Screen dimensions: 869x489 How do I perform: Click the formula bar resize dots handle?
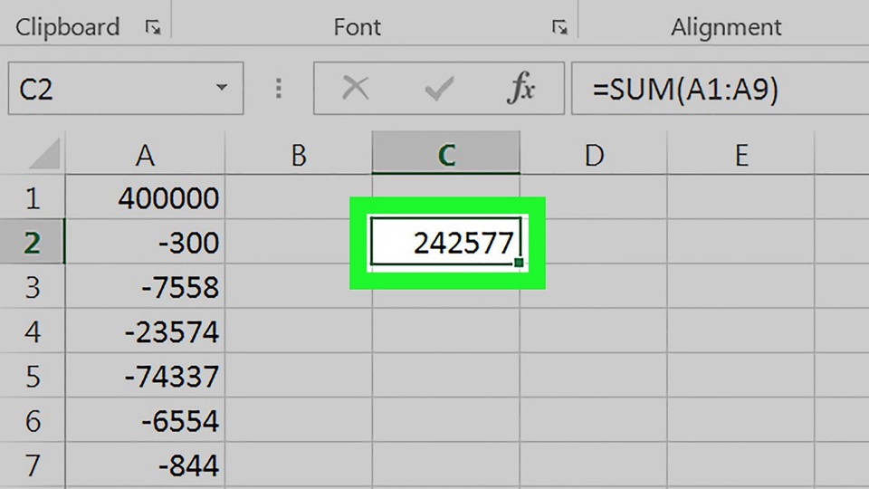click(279, 89)
